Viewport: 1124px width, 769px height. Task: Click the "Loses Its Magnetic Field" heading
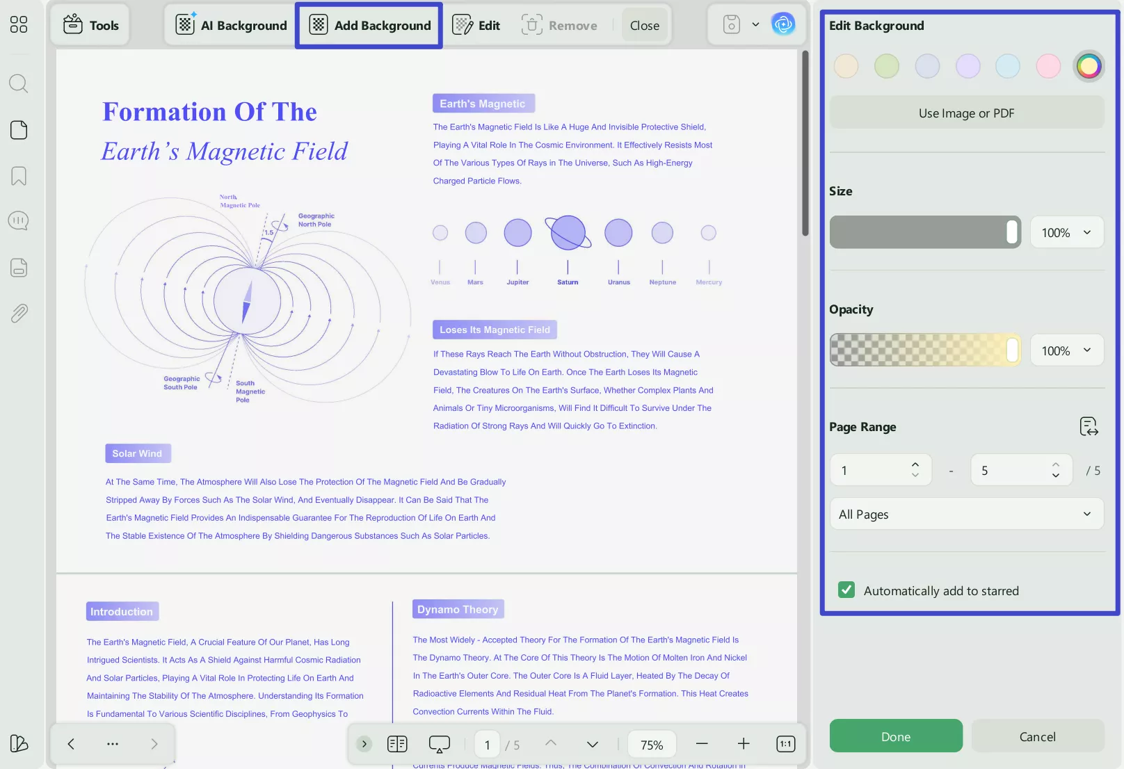point(495,330)
